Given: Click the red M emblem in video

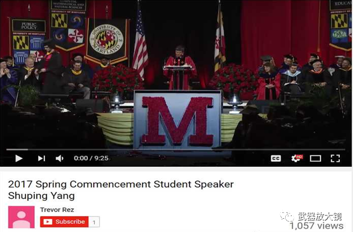Looking at the screenshot, I should point(178,121).
